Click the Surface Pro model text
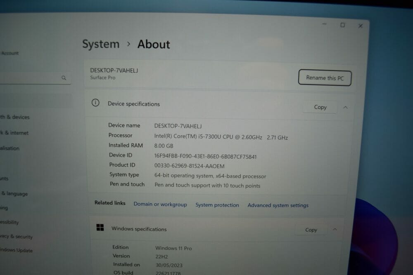The image size is (413, 275). click(103, 78)
